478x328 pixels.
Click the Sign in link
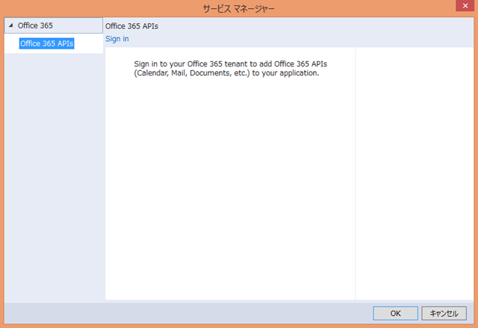117,39
